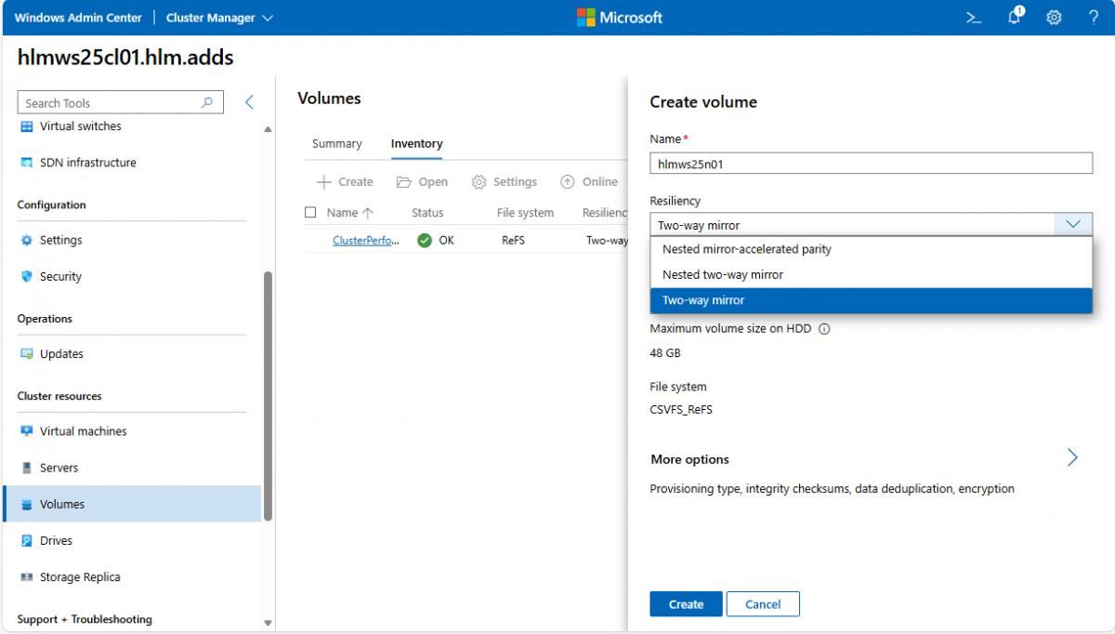Viewport: 1115px width, 634px height.
Task: Open Storage Replica from sidebar
Action: coord(80,577)
